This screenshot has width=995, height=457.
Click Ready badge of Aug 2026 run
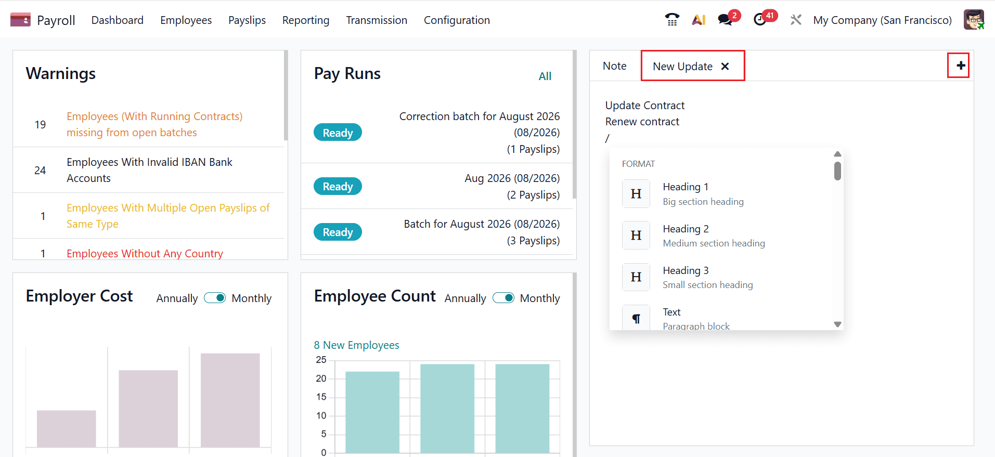338,186
